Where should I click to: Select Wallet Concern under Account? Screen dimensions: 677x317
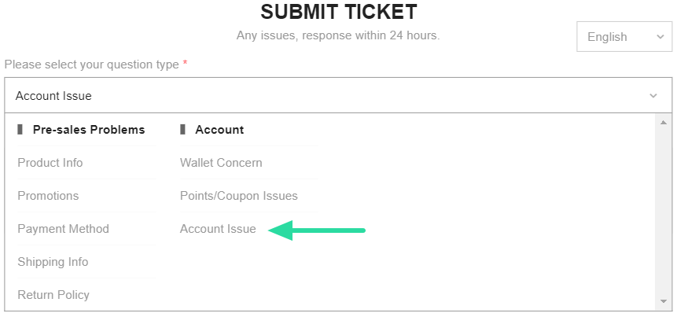tap(221, 163)
